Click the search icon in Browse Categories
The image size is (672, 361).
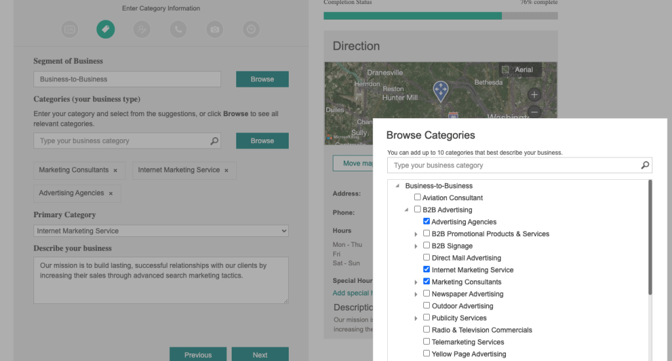click(x=645, y=165)
